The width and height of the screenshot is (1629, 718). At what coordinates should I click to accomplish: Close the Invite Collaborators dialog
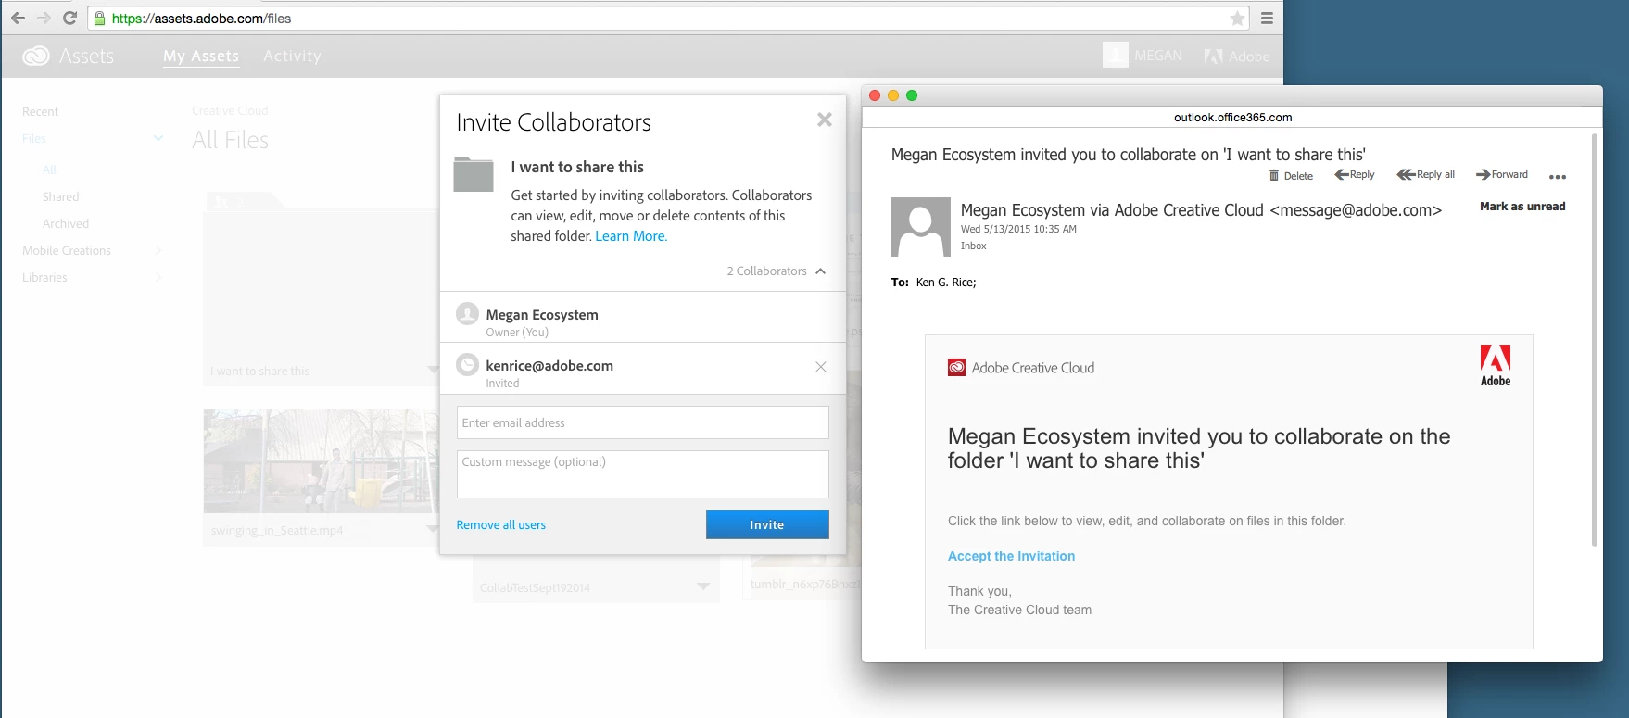(x=825, y=120)
